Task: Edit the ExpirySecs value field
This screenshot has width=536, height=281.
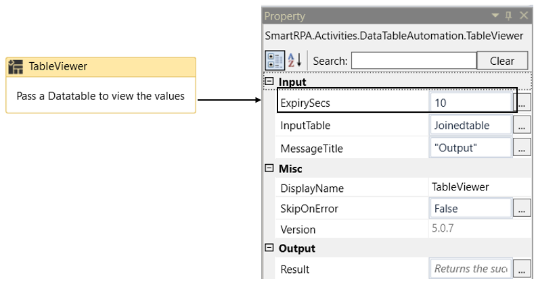Action: (x=470, y=103)
